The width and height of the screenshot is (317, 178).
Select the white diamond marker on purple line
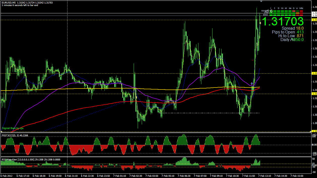(252, 83)
